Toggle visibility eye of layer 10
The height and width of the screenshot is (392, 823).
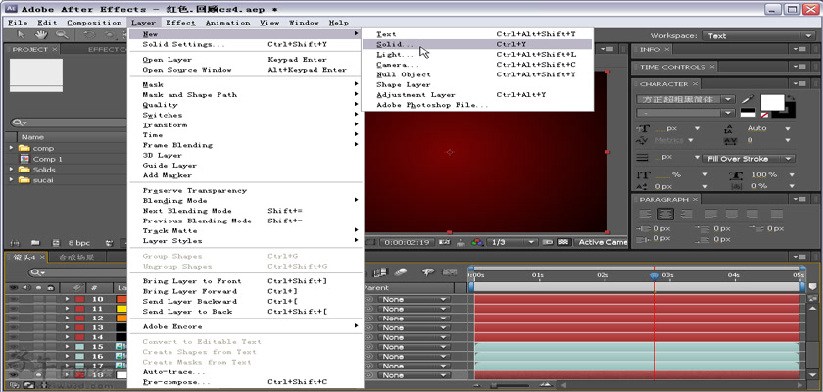coord(13,300)
